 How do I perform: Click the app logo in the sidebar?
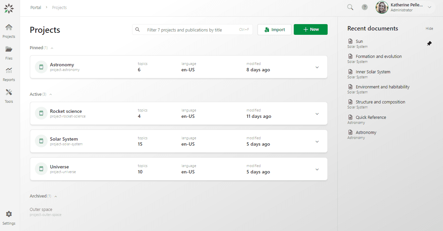(x=9, y=8)
